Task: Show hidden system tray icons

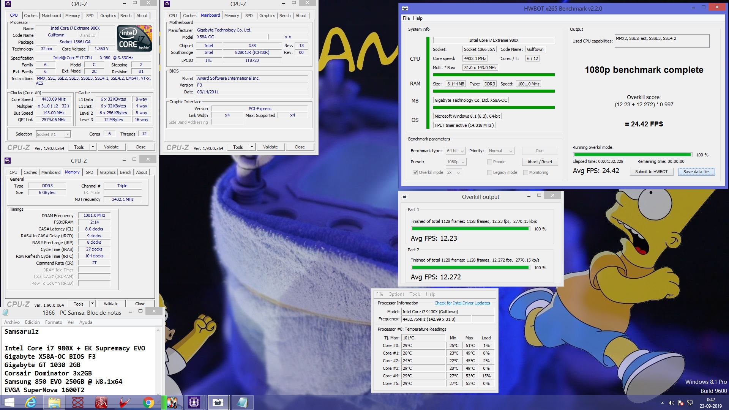Action: point(662,403)
